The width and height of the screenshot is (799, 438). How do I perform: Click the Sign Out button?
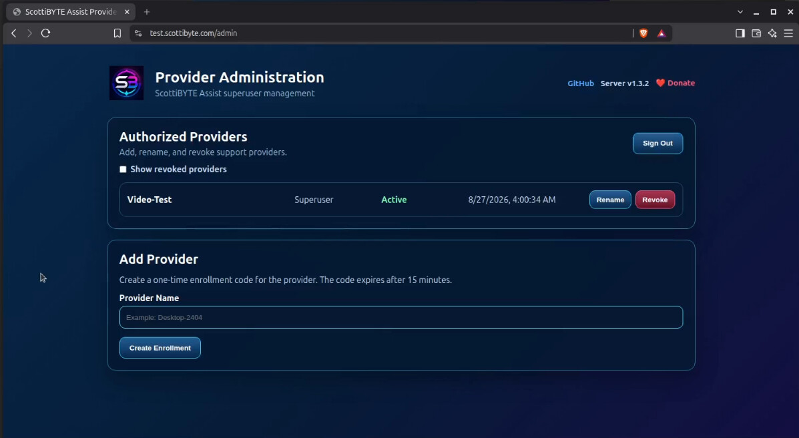coord(658,144)
